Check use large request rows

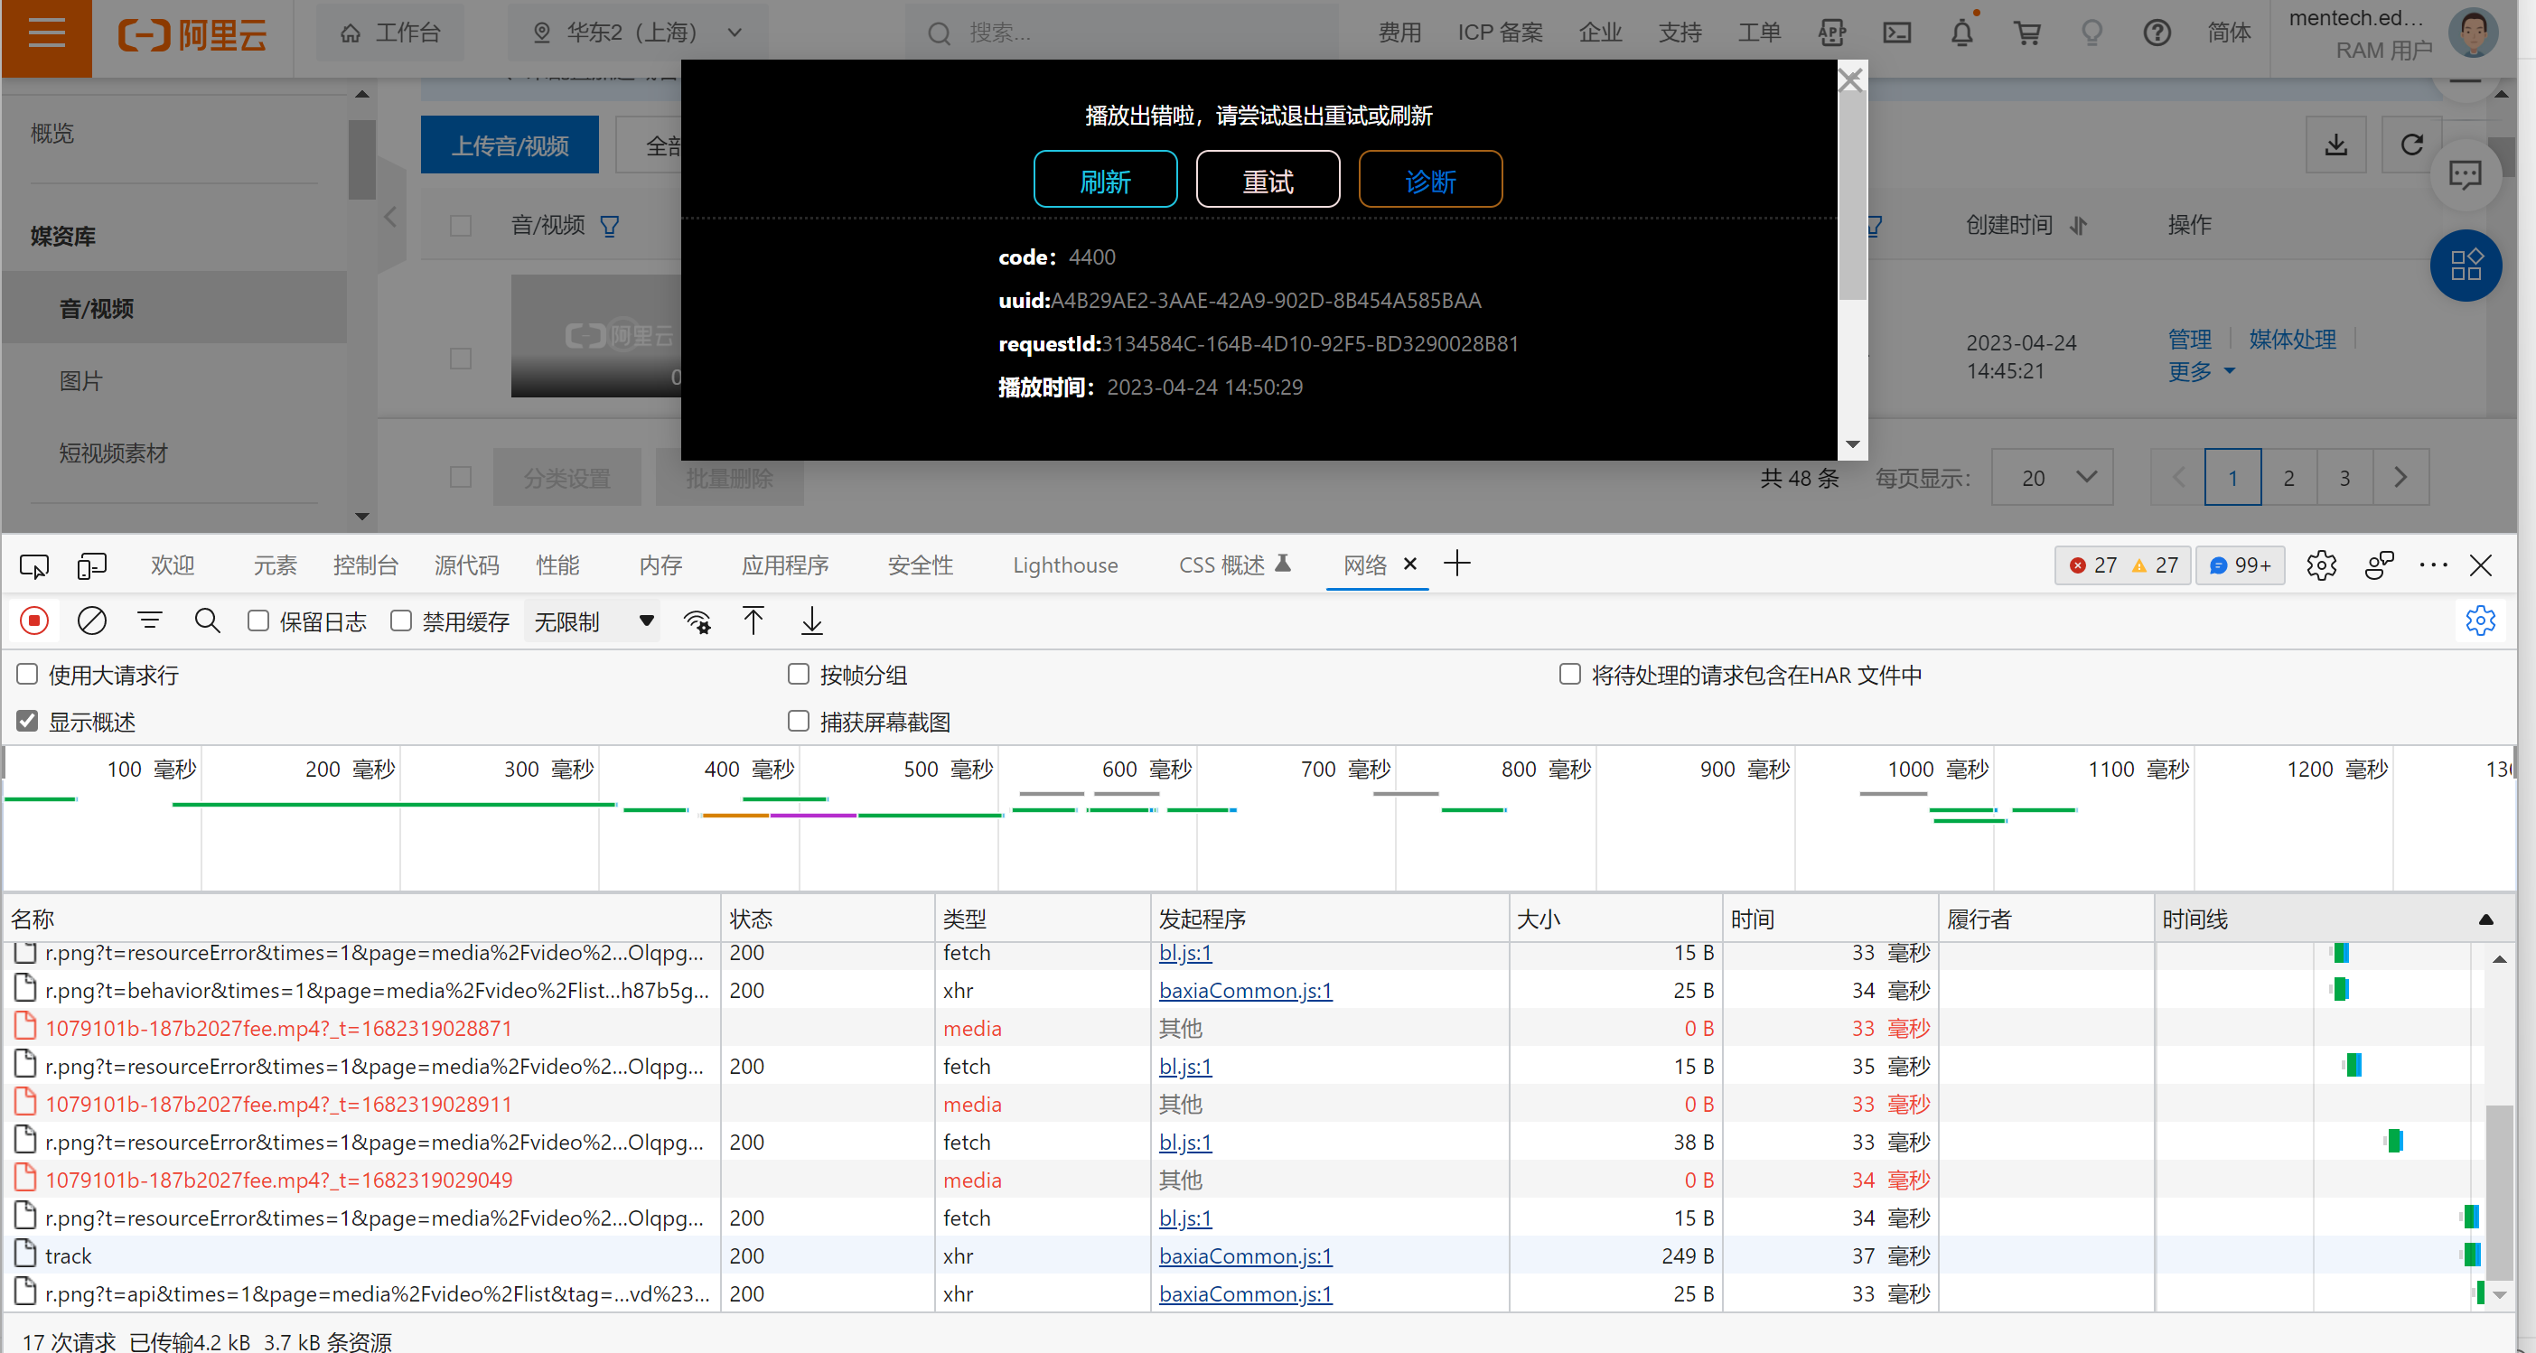[28, 674]
